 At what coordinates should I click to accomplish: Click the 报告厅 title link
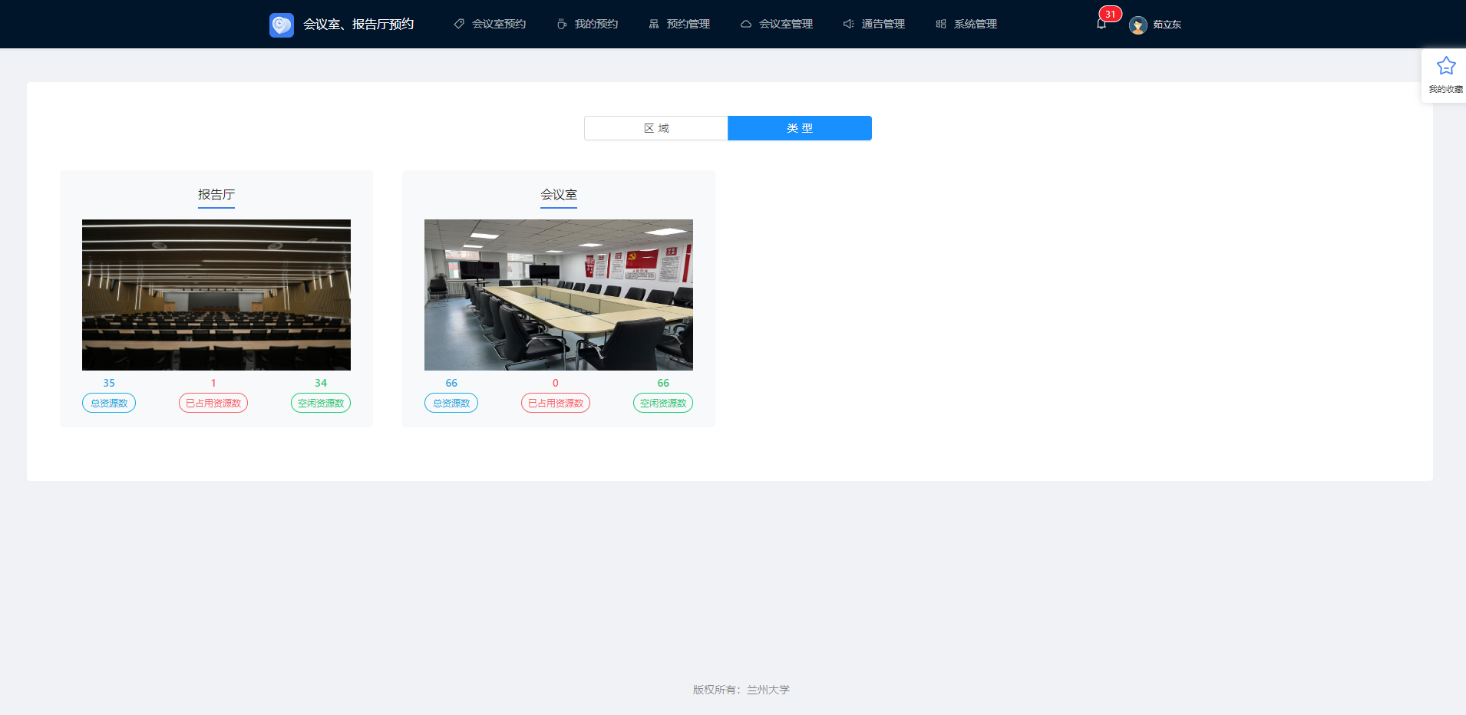(x=216, y=195)
